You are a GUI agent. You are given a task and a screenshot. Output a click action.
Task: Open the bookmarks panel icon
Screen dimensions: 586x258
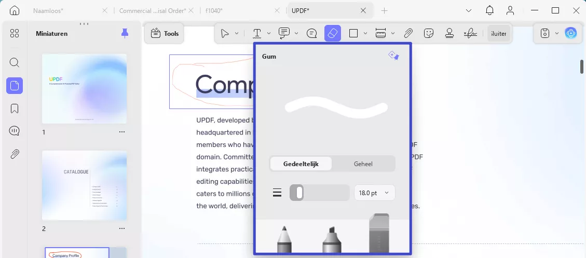(x=14, y=108)
